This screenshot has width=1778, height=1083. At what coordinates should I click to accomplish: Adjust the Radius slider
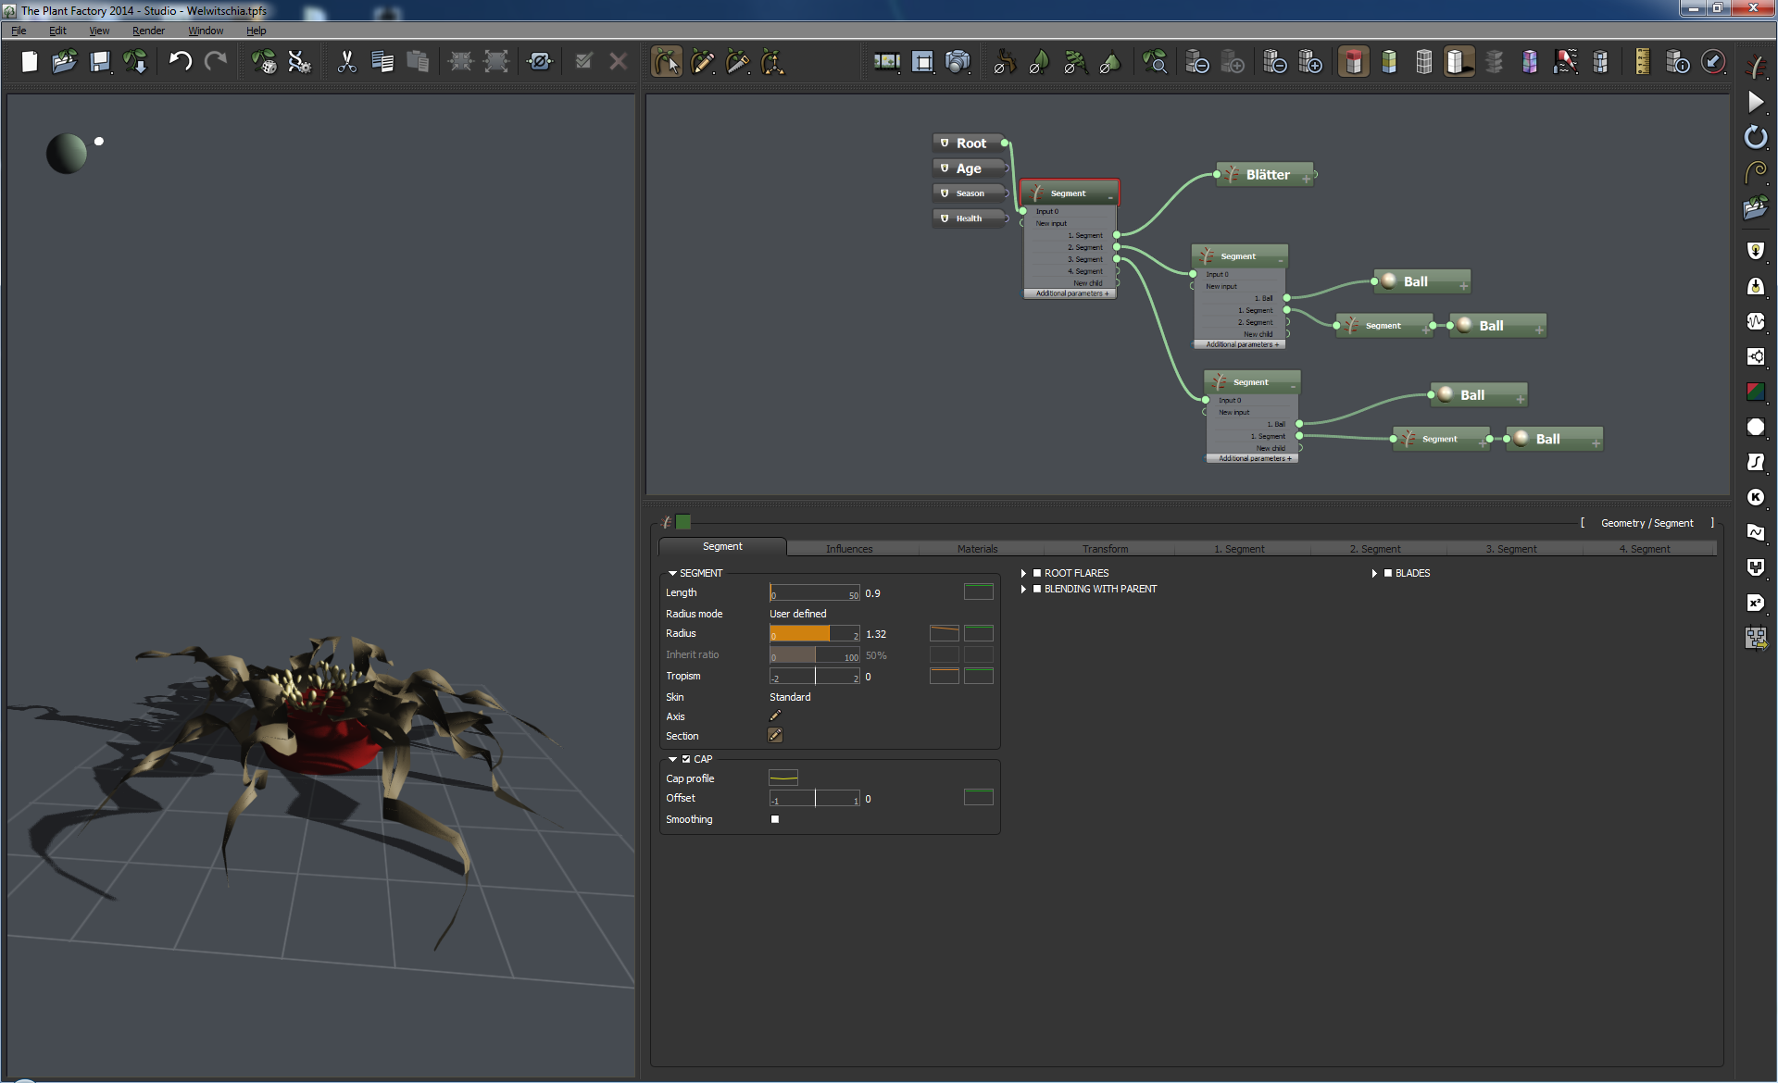(813, 634)
